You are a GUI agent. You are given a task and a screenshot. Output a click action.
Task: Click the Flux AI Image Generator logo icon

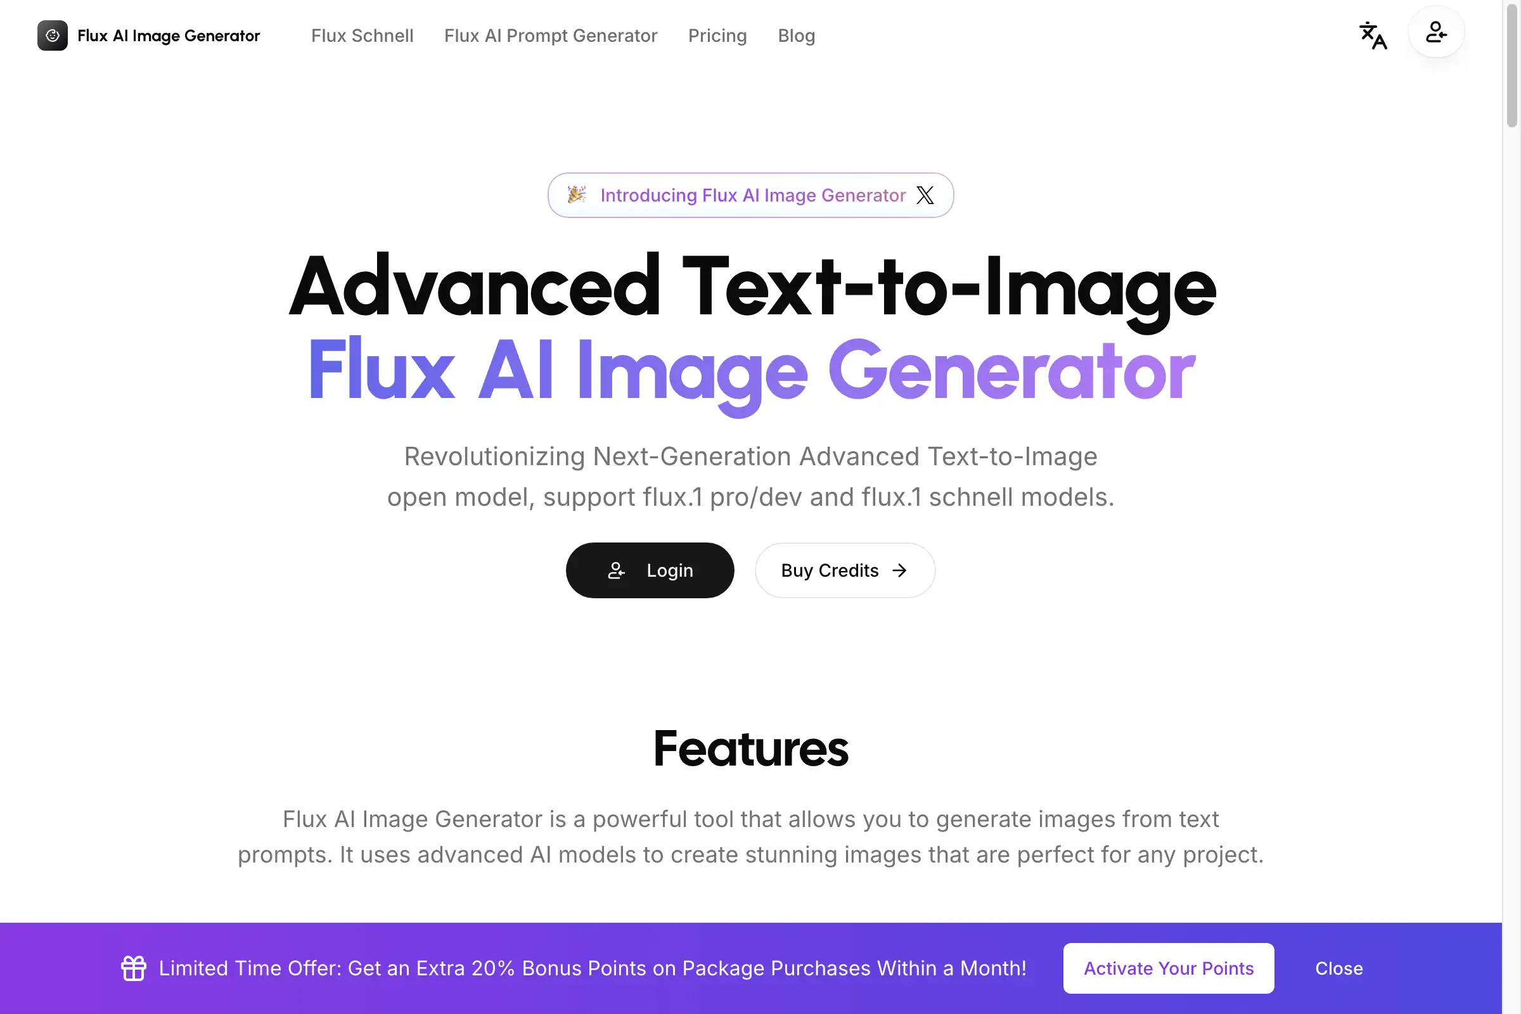[52, 34]
